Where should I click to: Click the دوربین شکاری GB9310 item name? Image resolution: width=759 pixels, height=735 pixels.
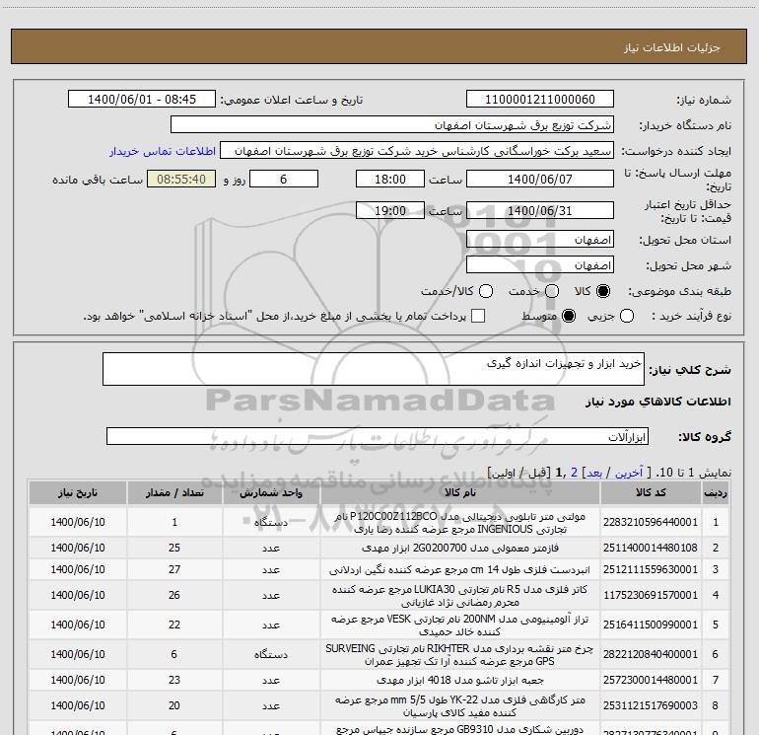[460, 730]
